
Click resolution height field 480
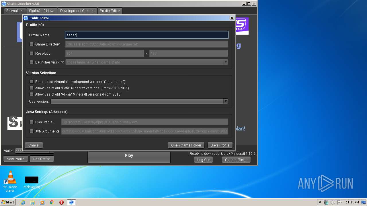pyautogui.click(x=189, y=53)
